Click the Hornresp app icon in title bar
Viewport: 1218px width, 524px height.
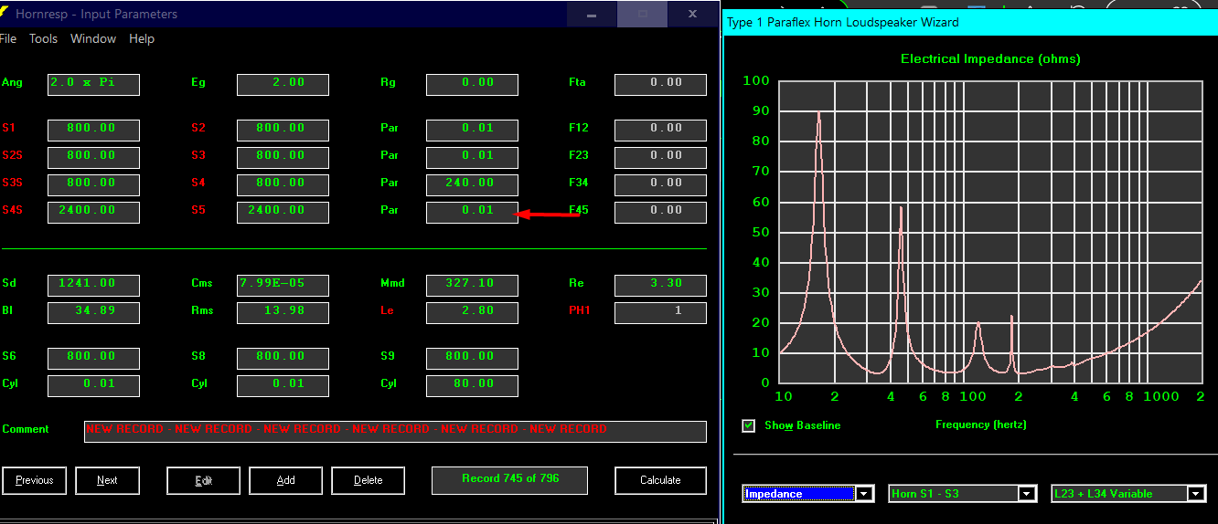click(x=5, y=14)
